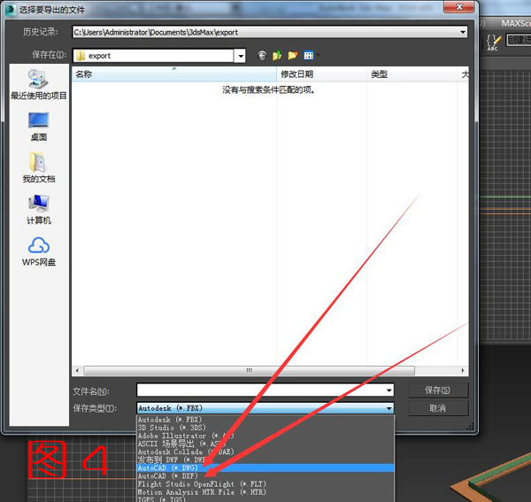Select AutoCAD (*.DWG) format
531x502 pixels.
coord(265,467)
